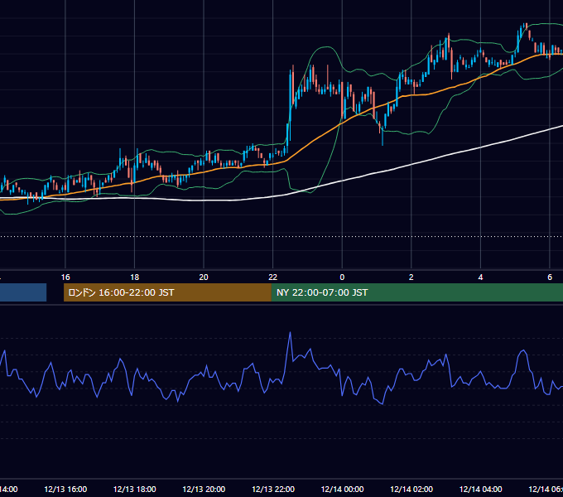This screenshot has height=497, width=563.
Task: Click the 16 hour label on the upper axis
Action: click(65, 277)
